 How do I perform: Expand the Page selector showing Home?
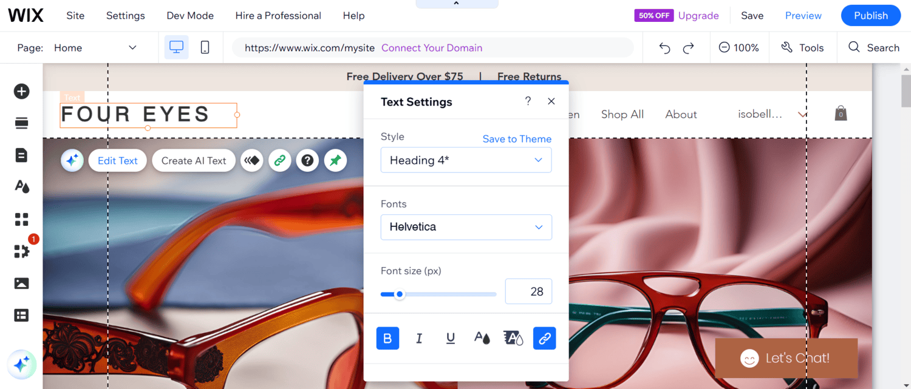pyautogui.click(x=132, y=47)
